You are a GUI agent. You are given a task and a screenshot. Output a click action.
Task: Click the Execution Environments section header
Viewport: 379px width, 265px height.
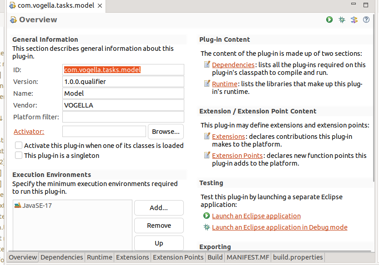51,175
